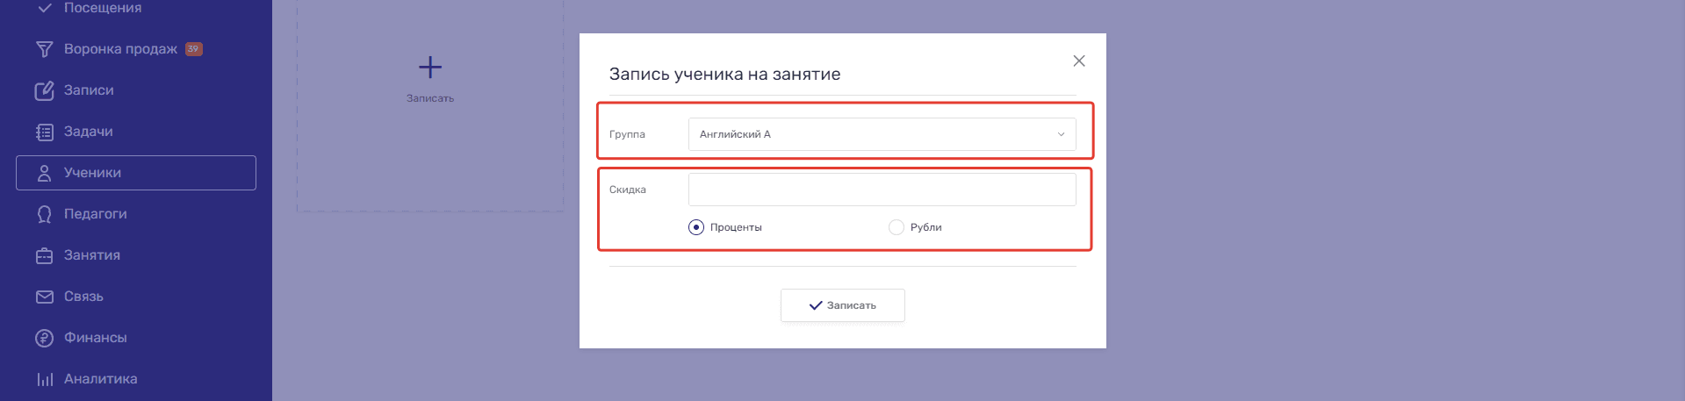Click the bar chart icon beside Аналитика
1685x401 pixels.
(x=44, y=379)
